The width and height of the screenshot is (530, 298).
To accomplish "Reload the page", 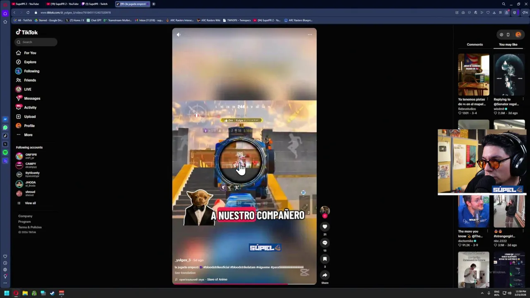I will click(28, 12).
